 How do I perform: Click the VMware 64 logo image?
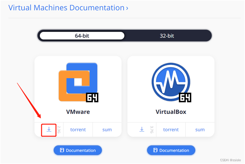click(x=78, y=82)
